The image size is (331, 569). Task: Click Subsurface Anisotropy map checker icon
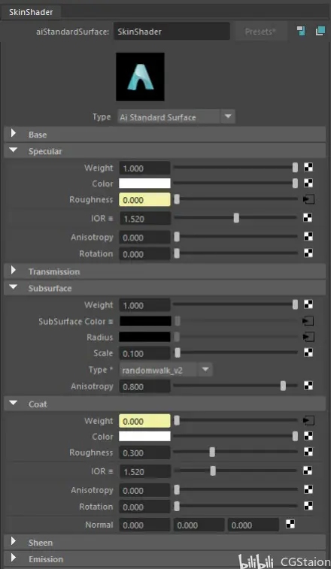coord(308,386)
